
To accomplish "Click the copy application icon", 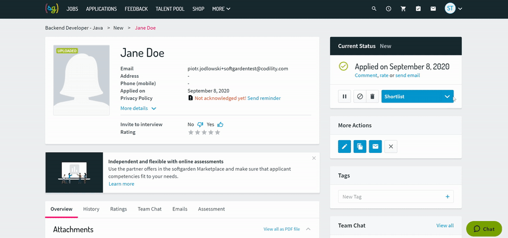I will coord(360,147).
